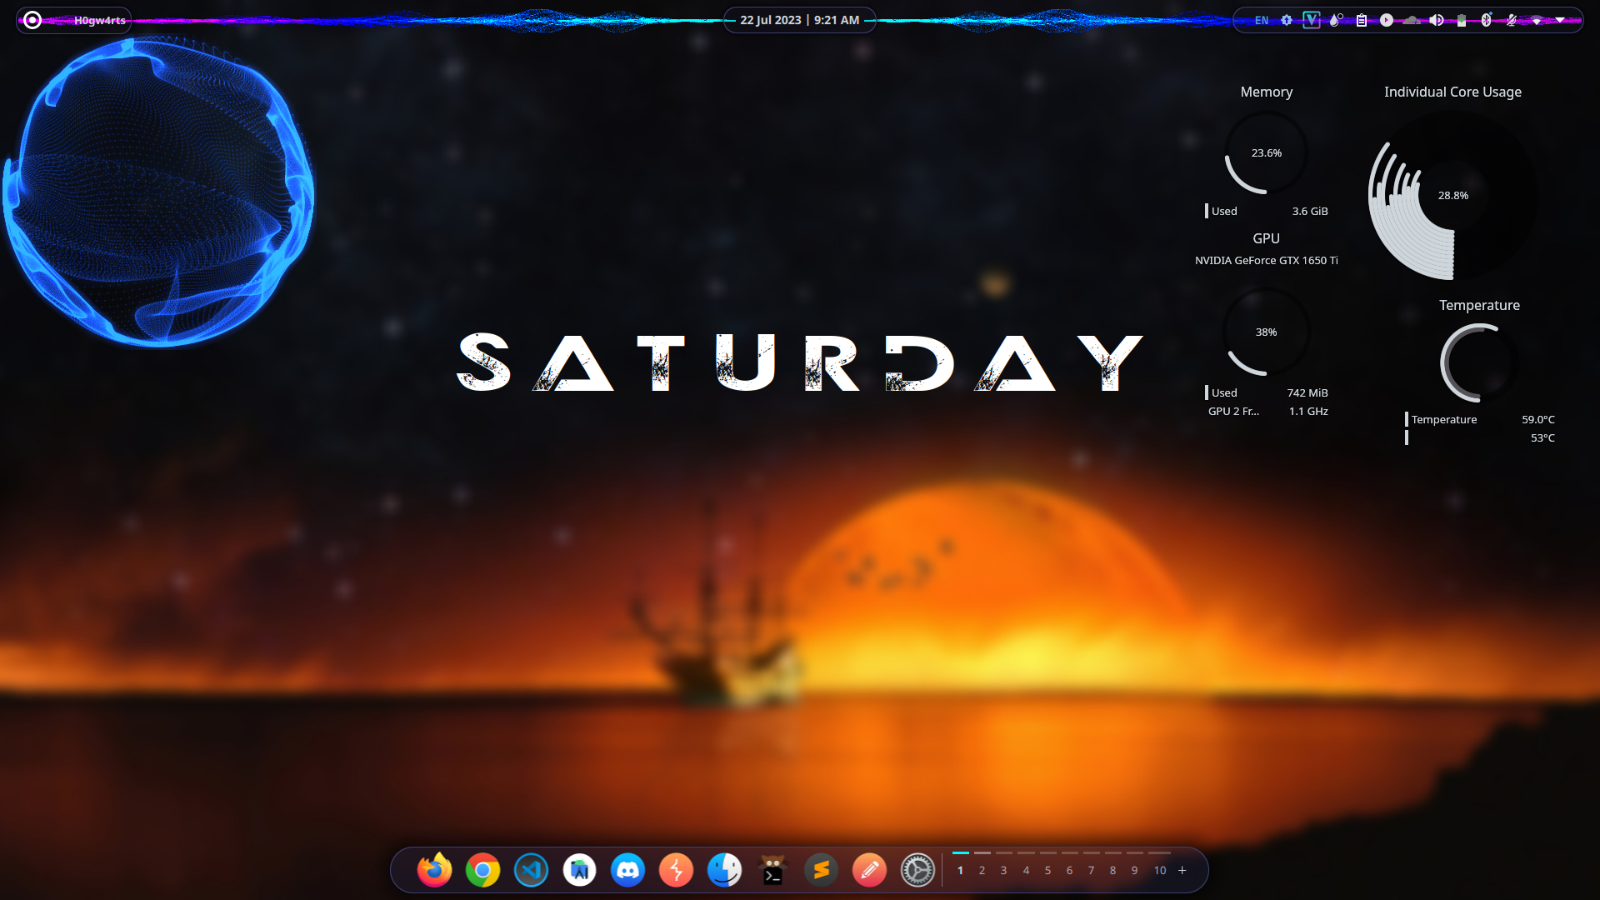Switch to virtual desktop 10
This screenshot has width=1600, height=900.
coord(1159,870)
